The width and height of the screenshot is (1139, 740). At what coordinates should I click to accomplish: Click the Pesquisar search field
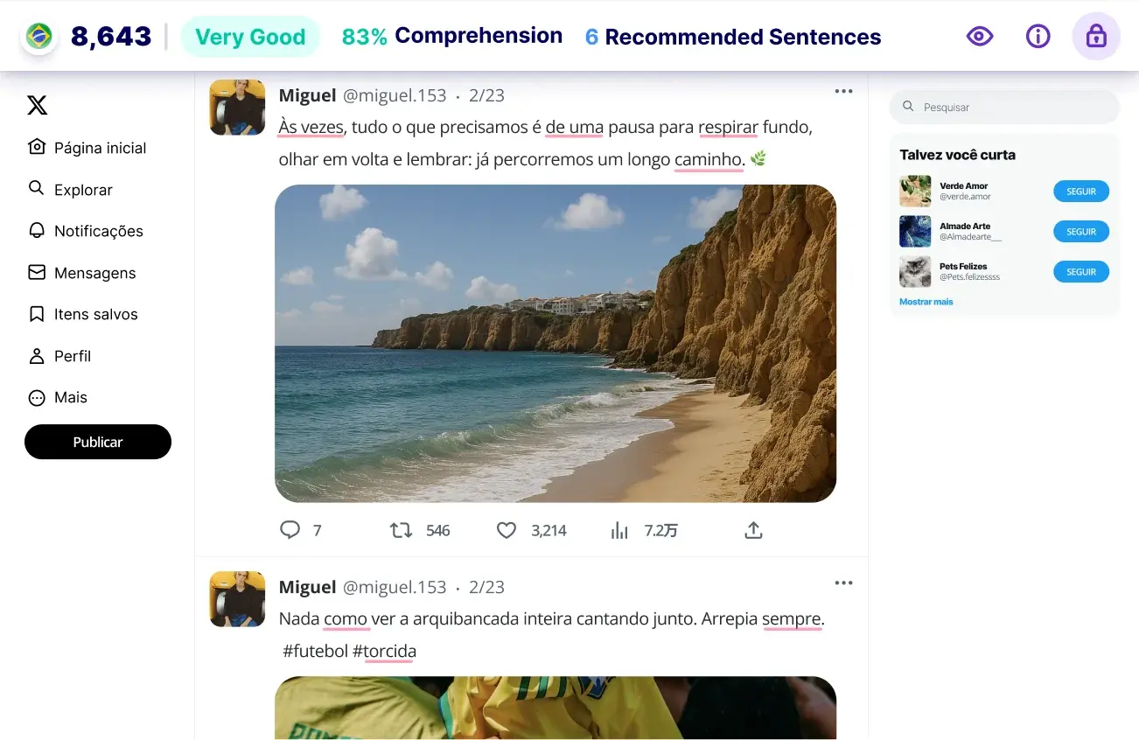[x=1004, y=107]
